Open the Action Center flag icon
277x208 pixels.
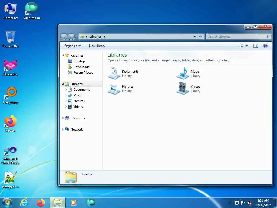pos(243,203)
